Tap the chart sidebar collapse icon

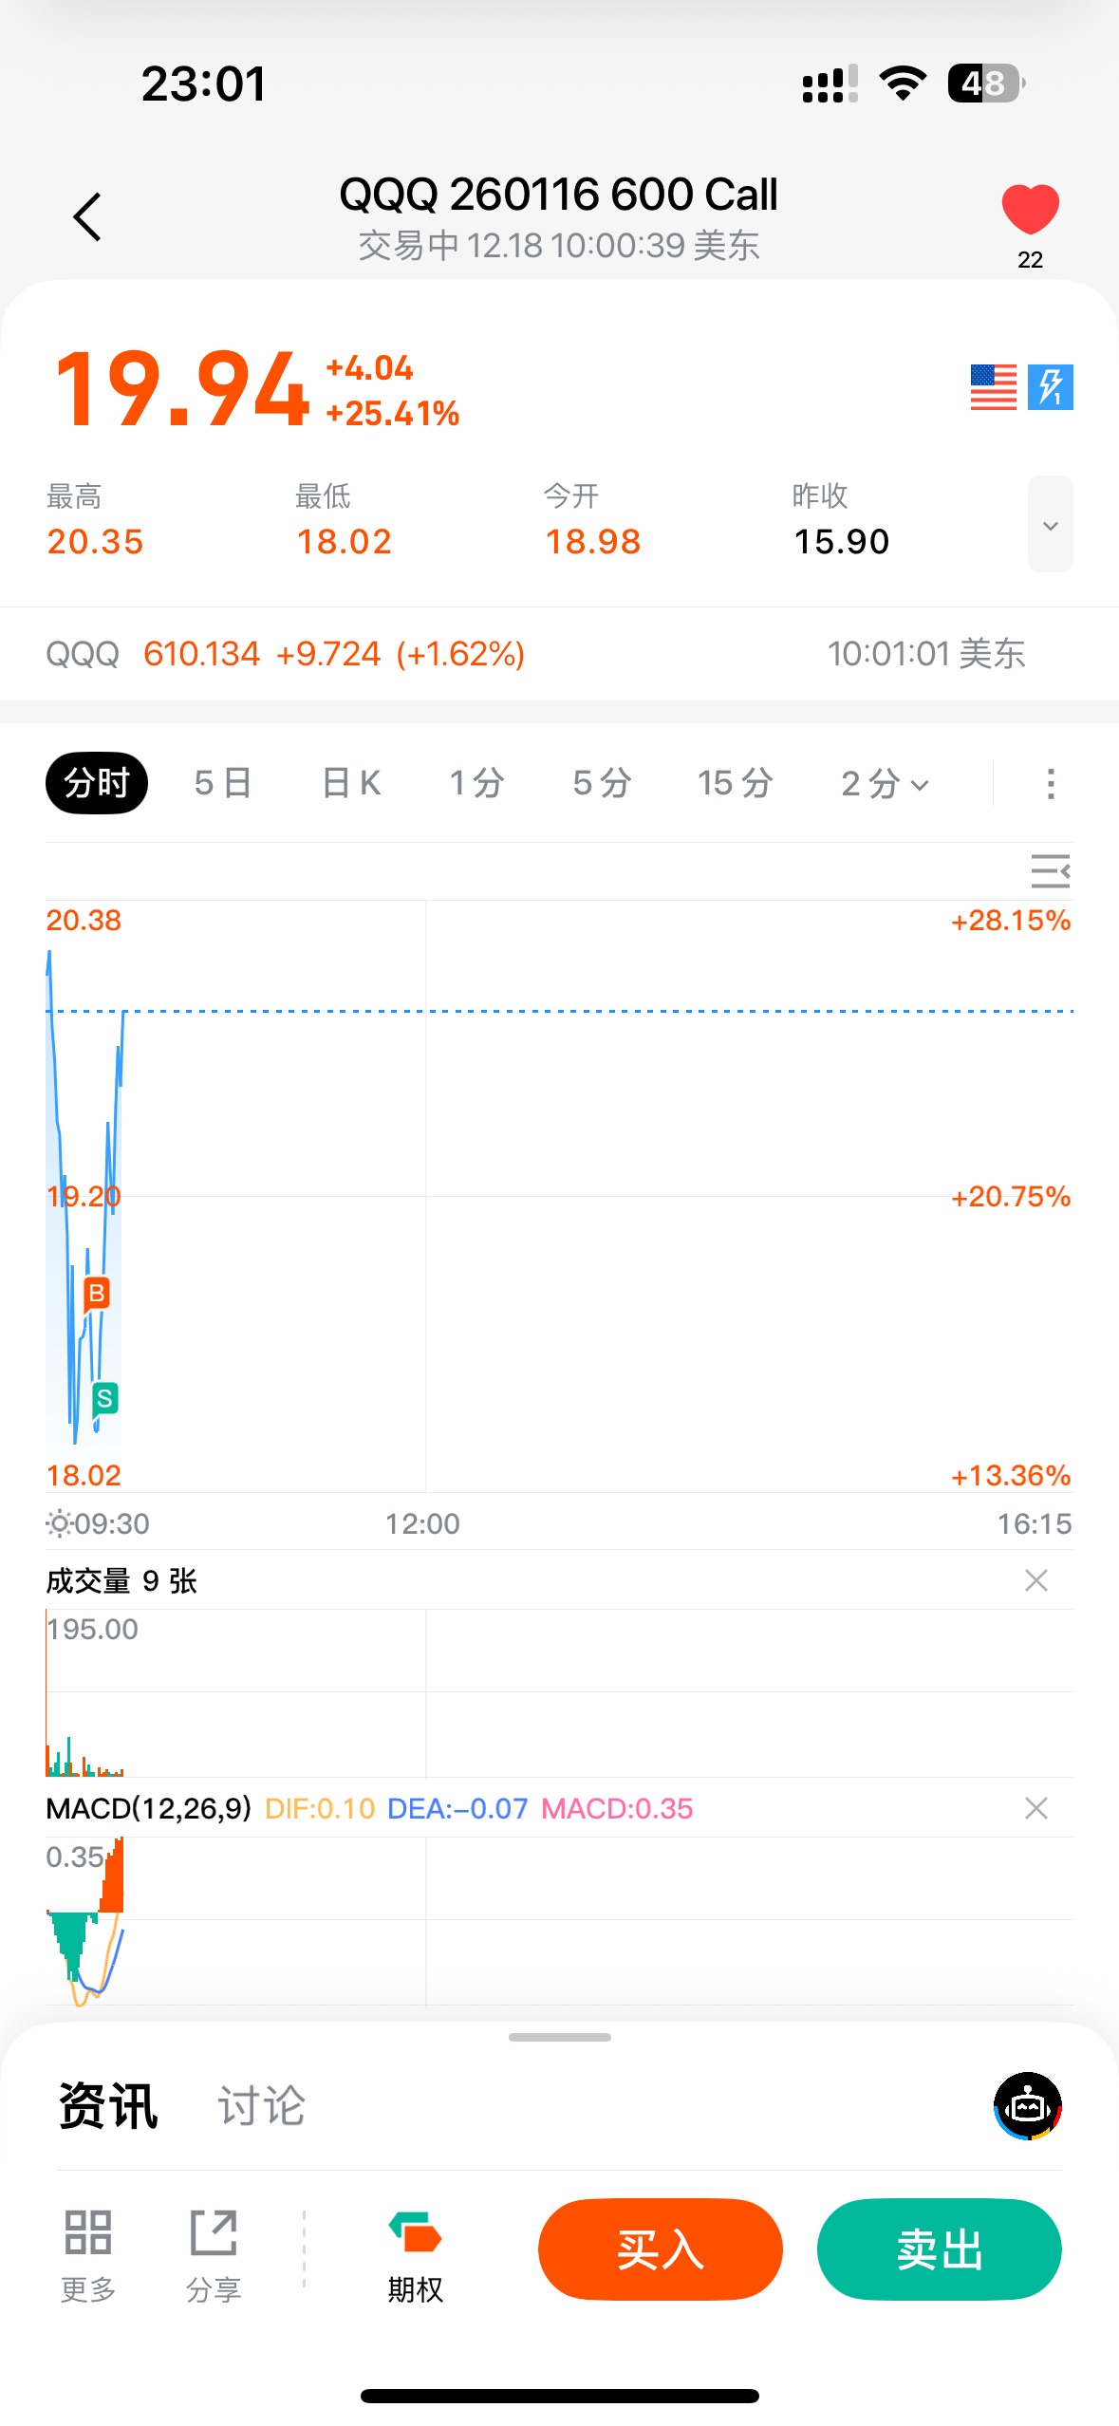1050,871
